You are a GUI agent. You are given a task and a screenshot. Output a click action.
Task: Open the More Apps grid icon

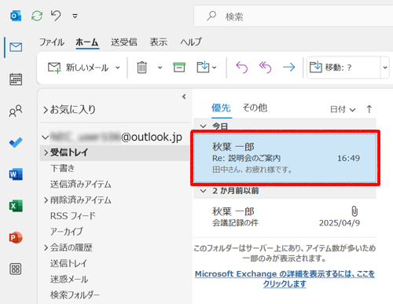[16, 269]
